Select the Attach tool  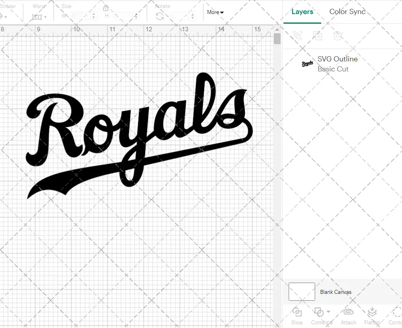pos(348,315)
